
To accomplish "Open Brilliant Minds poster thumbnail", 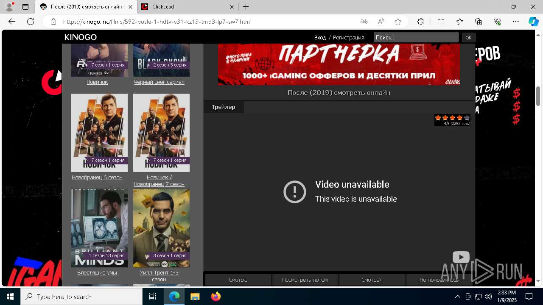I will click(x=99, y=228).
